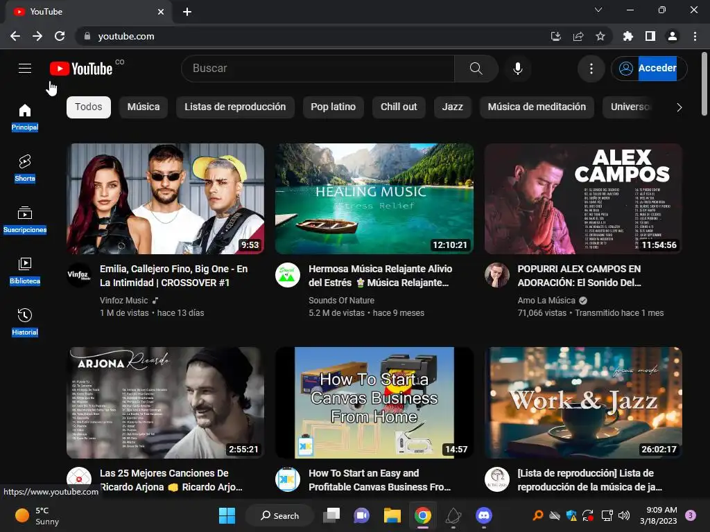Open the Lista de reproducción jazz video title
The image size is (710, 532).
(590, 480)
